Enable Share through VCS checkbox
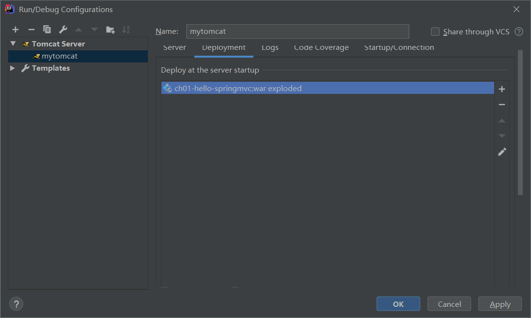 coord(435,32)
